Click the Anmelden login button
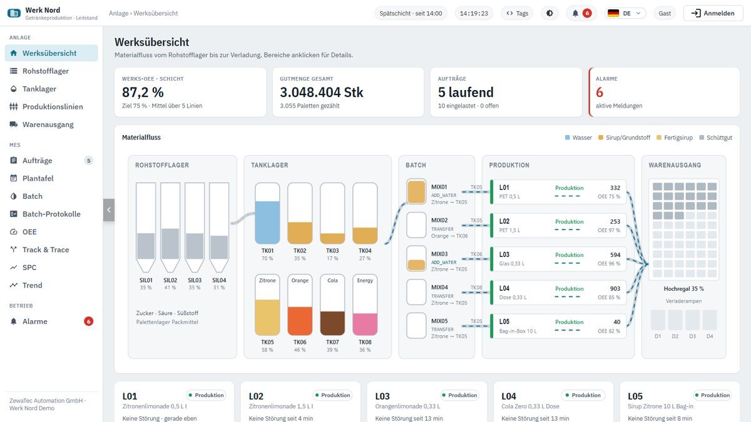The width and height of the screenshot is (751, 422). click(x=712, y=13)
